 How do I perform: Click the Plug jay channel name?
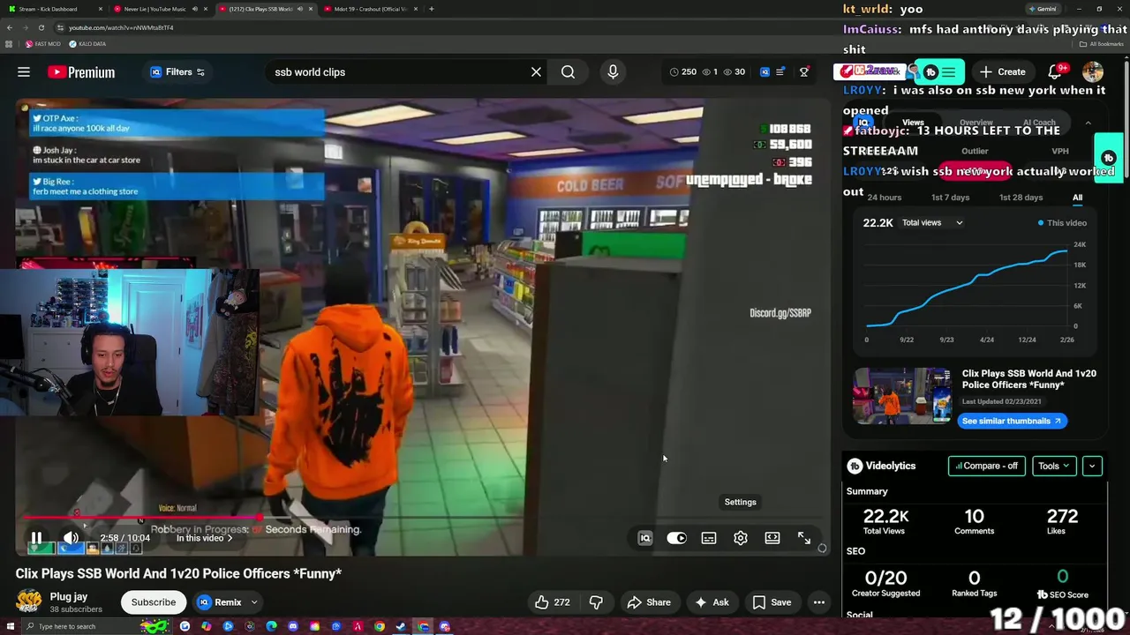[69, 597]
